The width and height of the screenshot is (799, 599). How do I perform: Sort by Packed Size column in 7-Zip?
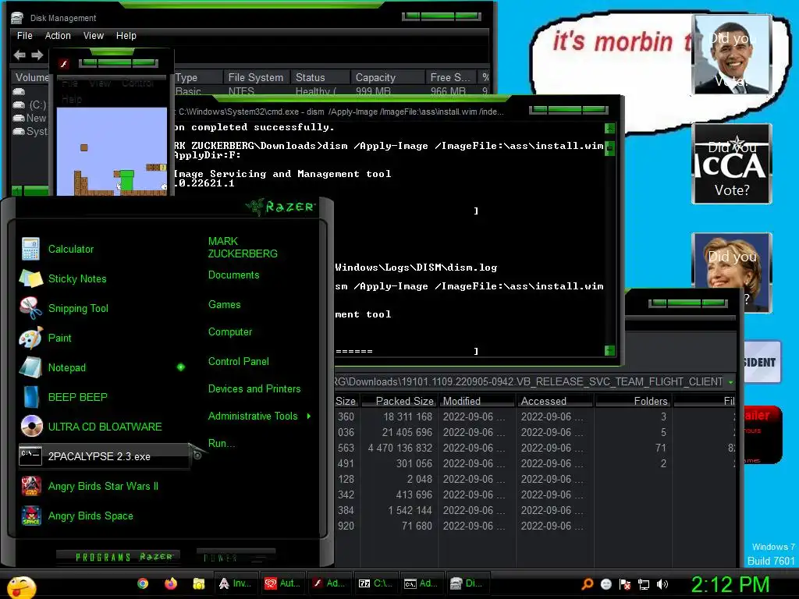click(x=399, y=402)
